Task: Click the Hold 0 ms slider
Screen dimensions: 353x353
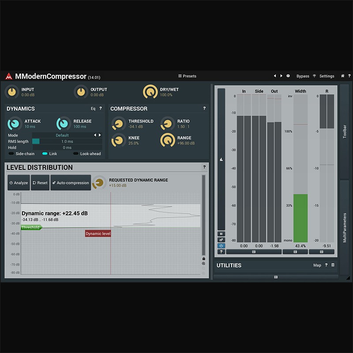Action: 67,148
